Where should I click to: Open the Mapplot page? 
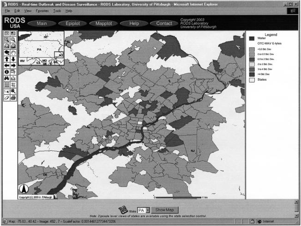click(103, 24)
